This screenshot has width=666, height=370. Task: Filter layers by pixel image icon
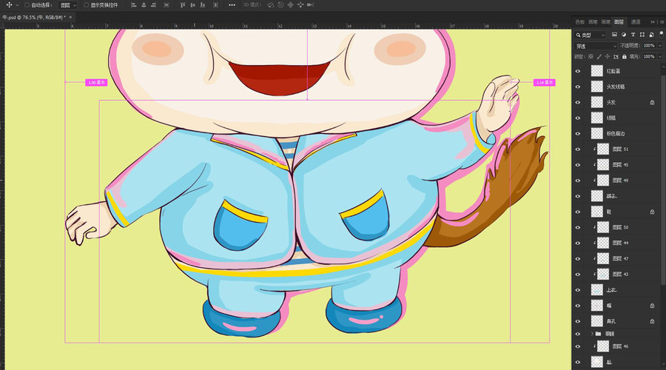614,35
